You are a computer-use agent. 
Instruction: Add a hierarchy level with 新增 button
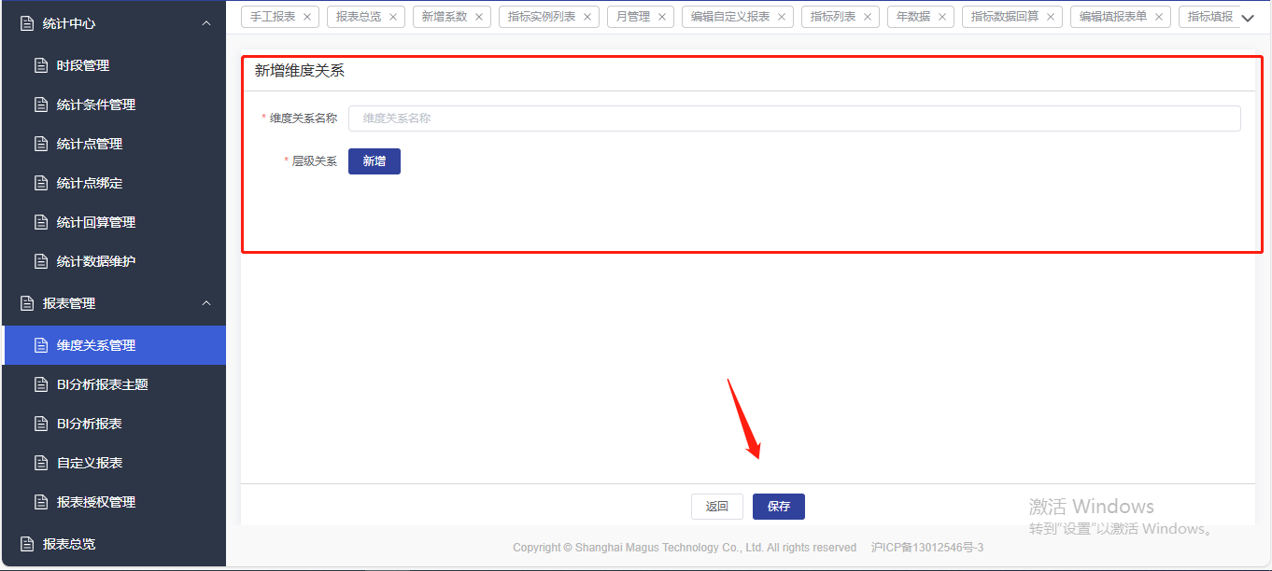[x=374, y=161]
